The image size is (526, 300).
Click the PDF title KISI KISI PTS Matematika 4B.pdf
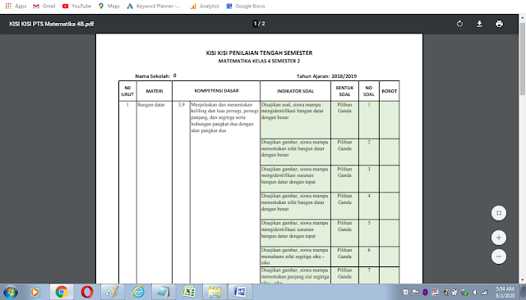point(52,24)
